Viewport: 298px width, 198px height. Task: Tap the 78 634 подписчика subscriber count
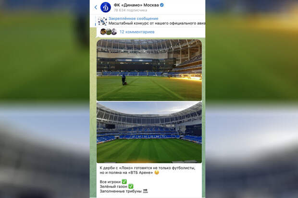130,10
